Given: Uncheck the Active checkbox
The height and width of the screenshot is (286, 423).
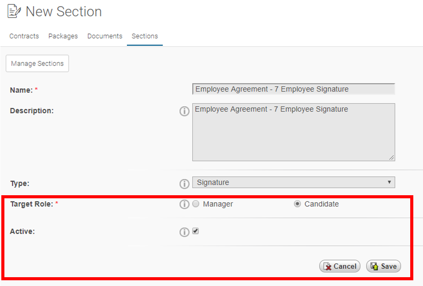Looking at the screenshot, I should point(196,231).
